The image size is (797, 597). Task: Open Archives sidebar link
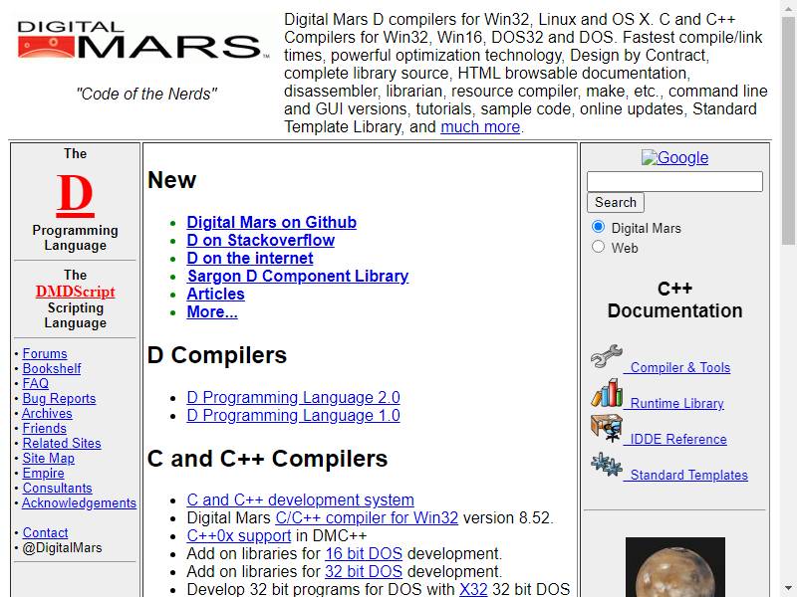[47, 413]
